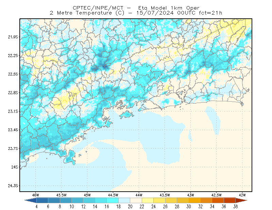Viewport: 272px width, 210px height.
Task: Click the 8–10 colorbar segment
Action: pyautogui.click(x=66, y=200)
